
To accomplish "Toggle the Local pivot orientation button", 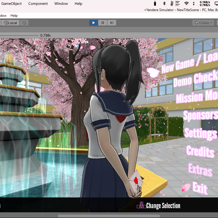I will [10, 23].
